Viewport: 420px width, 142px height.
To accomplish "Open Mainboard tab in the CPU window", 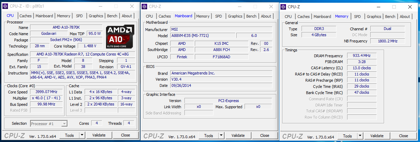I will [44, 16].
